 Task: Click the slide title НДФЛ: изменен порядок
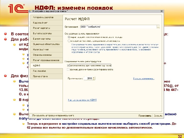(74, 8)
